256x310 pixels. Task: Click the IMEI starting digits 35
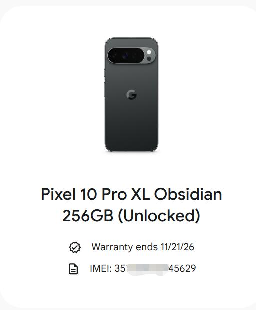point(120,268)
